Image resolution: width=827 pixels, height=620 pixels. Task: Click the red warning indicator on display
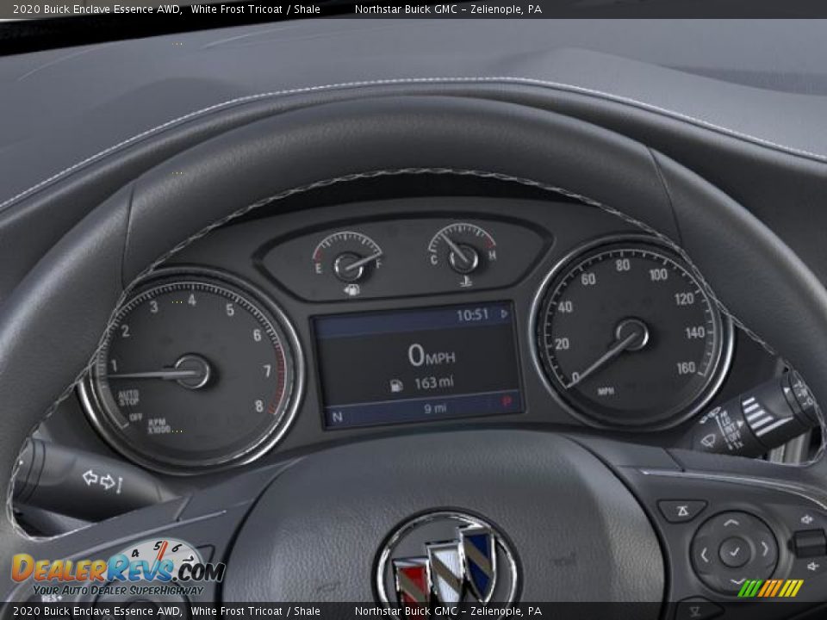(x=507, y=401)
